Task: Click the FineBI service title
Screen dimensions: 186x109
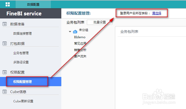Action: tap(24, 13)
